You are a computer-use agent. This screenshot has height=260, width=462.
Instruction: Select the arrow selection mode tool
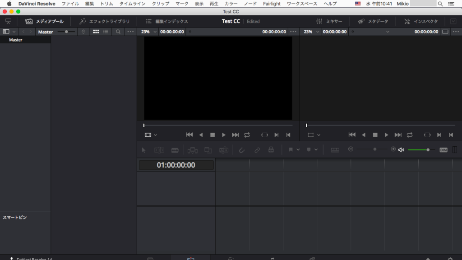[144, 150]
